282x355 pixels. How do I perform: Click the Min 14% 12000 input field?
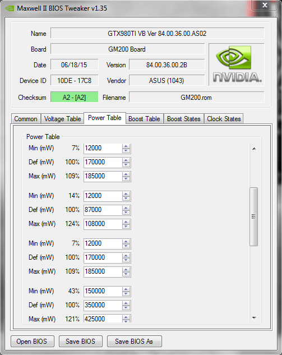103,196
